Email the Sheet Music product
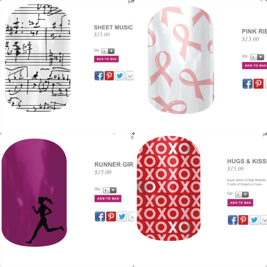267x267 pixels. pyautogui.click(x=129, y=76)
